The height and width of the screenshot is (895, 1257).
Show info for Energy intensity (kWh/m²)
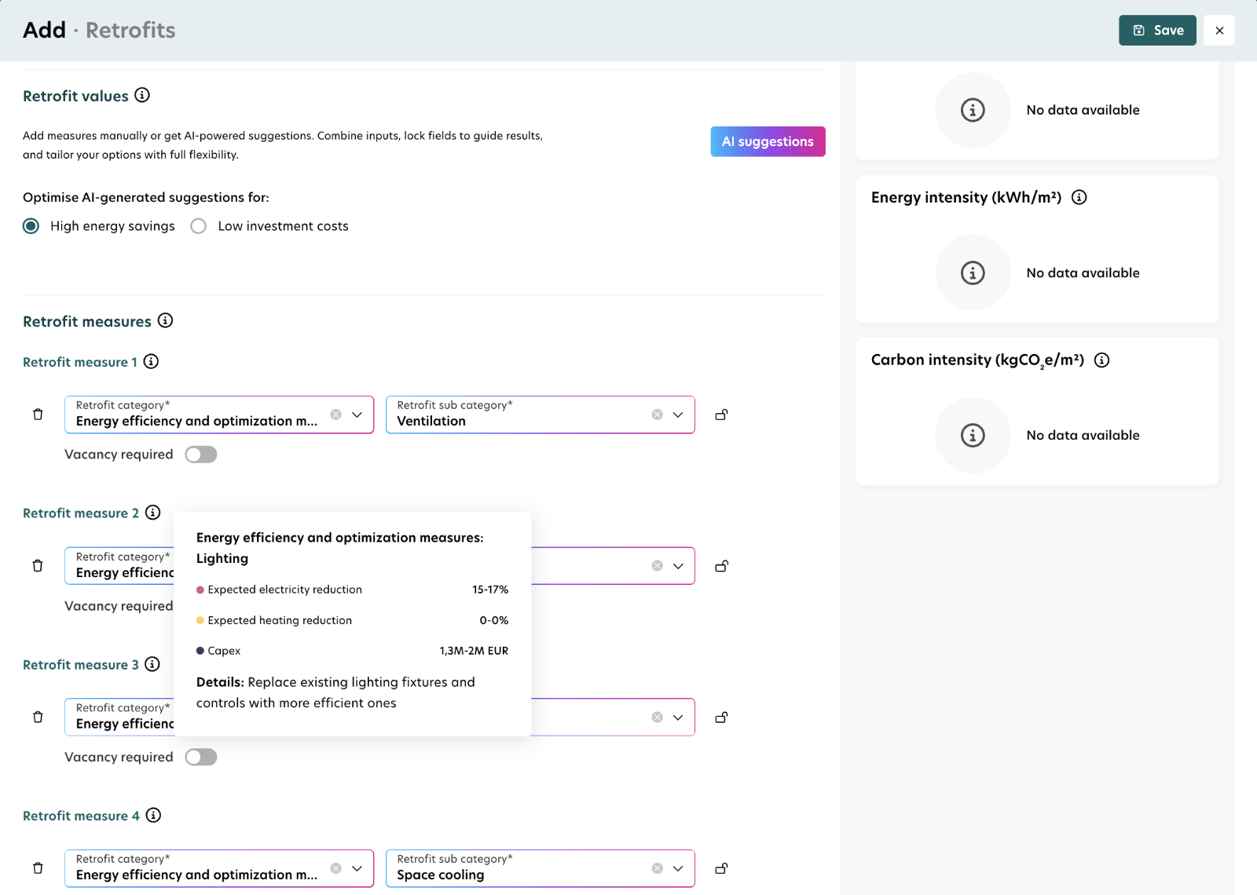[x=1079, y=197]
